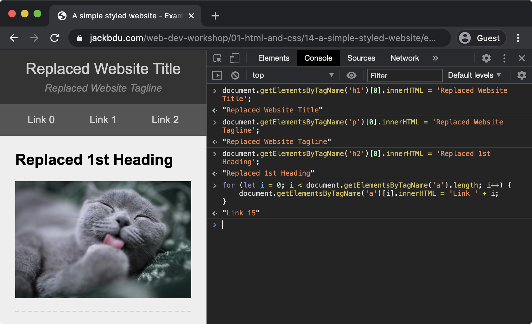Image resolution: width=532 pixels, height=324 pixels.
Task: Show the console sidebar
Action: pos(217,75)
